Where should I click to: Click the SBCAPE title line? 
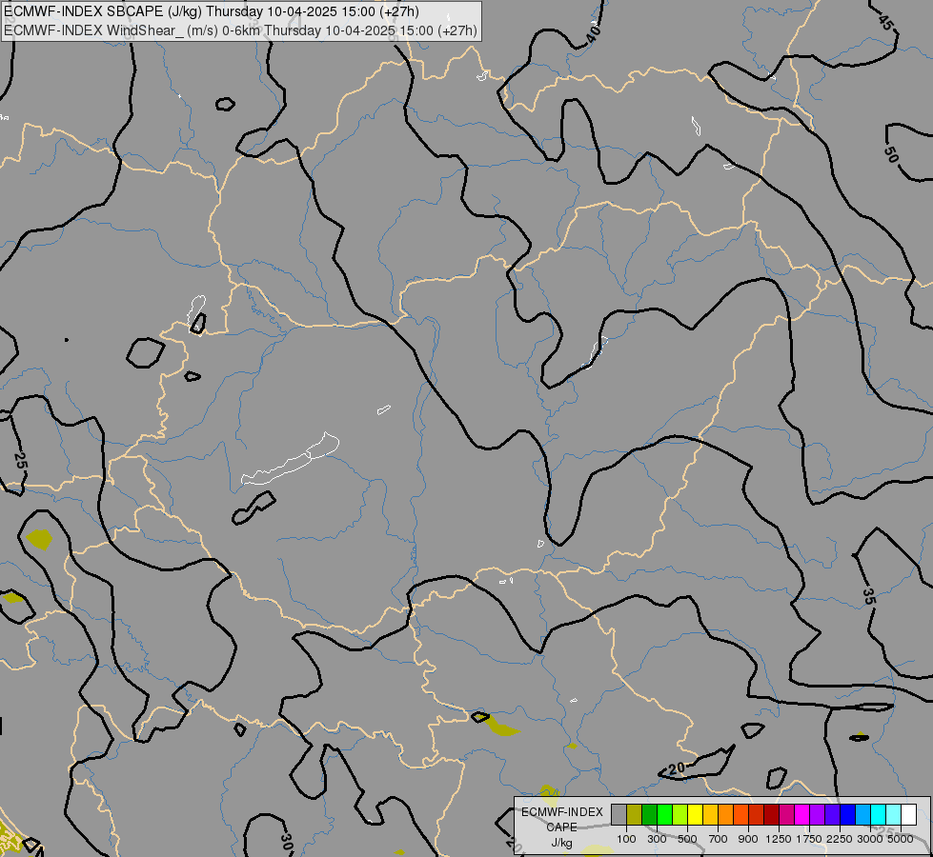click(x=212, y=11)
